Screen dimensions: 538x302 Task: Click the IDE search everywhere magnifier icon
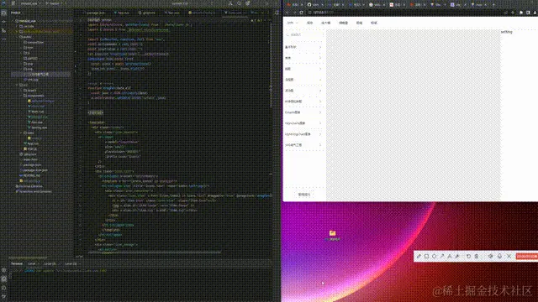239,3
